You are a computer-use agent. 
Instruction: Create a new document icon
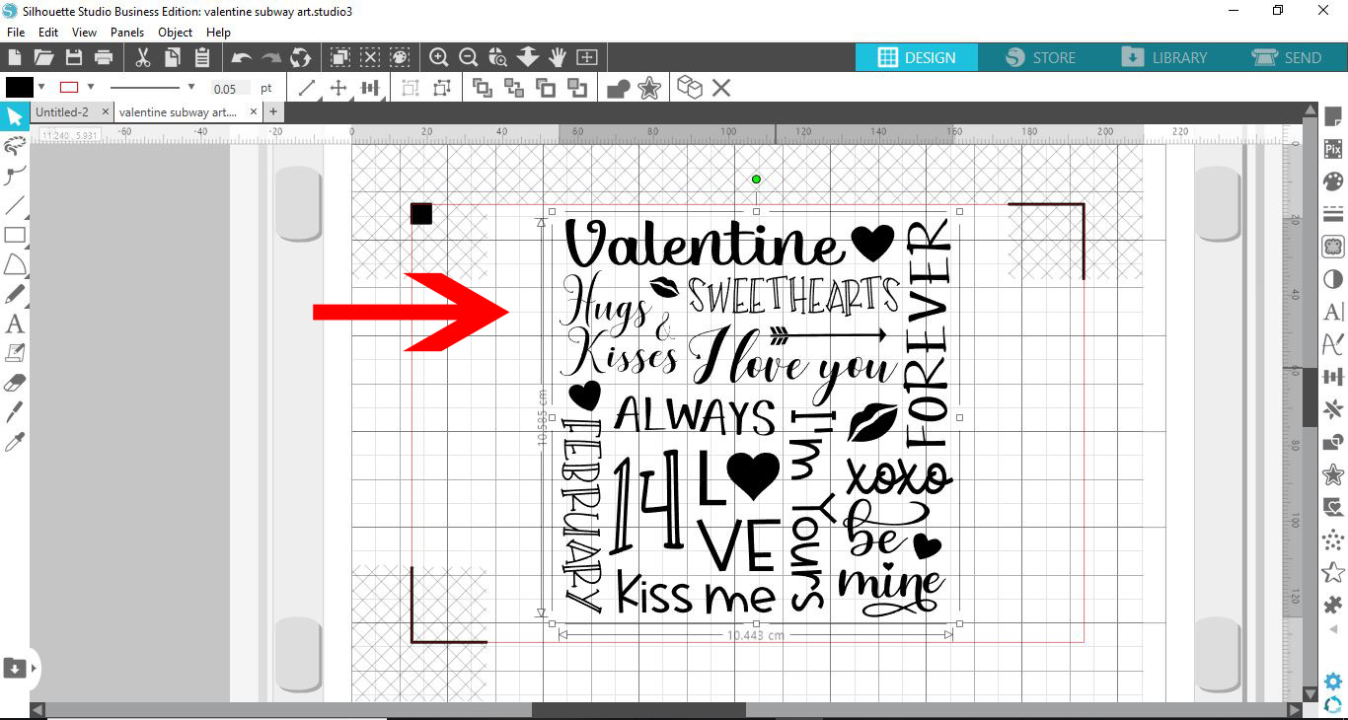point(16,57)
